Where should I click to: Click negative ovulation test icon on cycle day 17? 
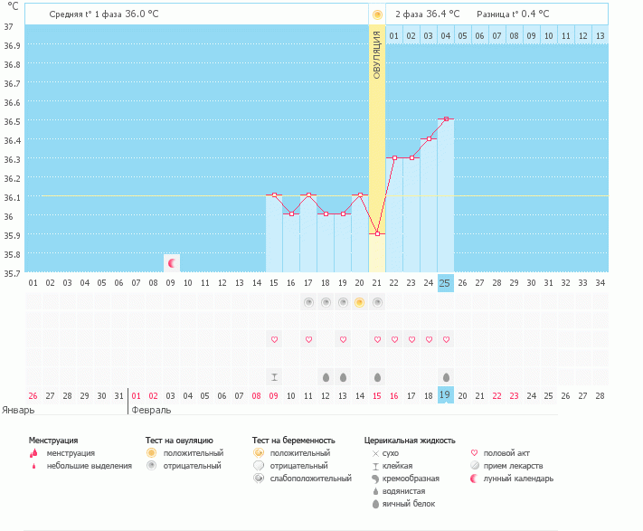point(308,303)
